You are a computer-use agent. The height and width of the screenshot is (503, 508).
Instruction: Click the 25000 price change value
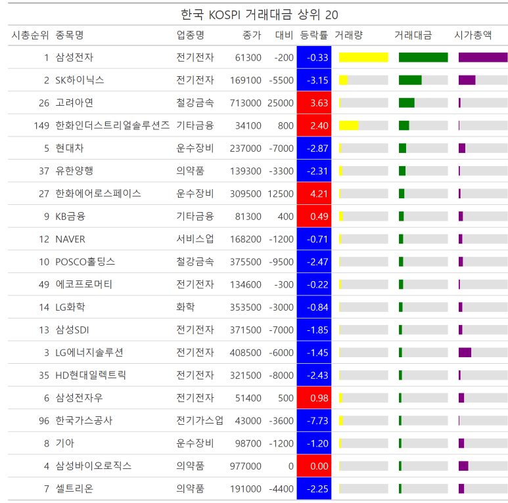pyautogui.click(x=281, y=102)
